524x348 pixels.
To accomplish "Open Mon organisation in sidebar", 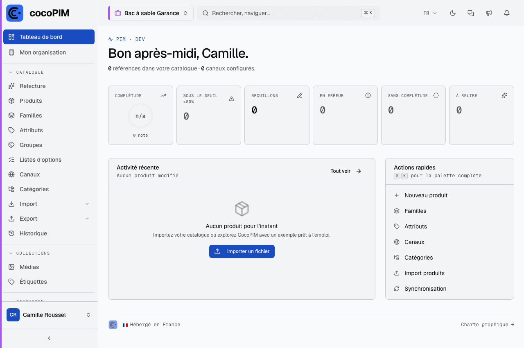I will 49,52.
